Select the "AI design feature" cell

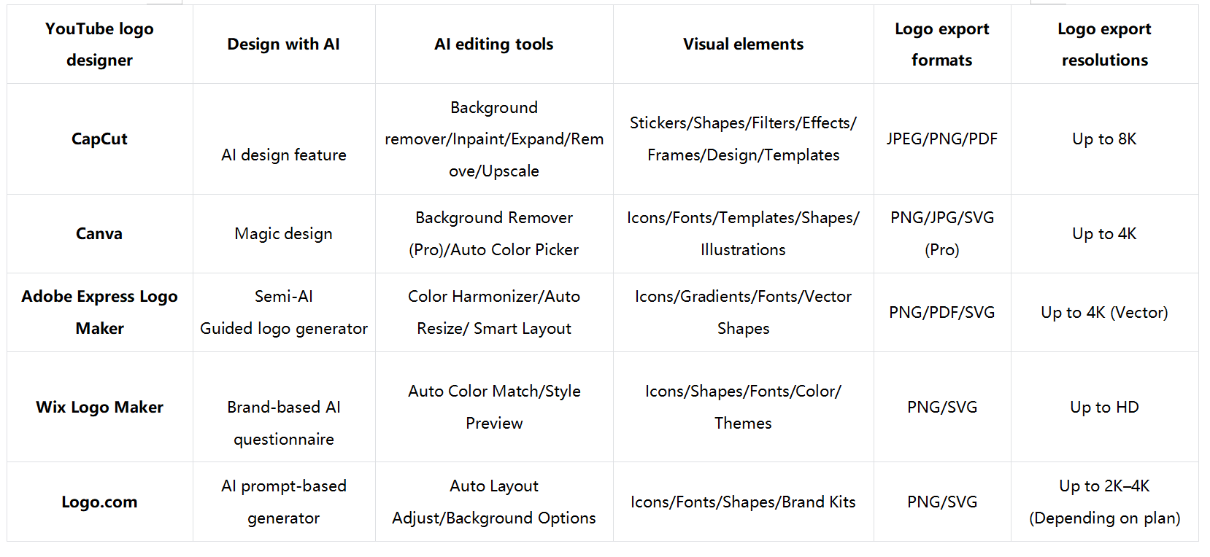(283, 155)
